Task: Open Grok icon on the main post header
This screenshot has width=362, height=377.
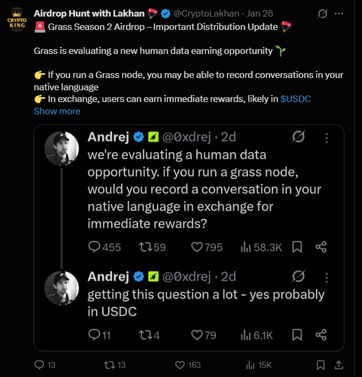Action: (322, 13)
